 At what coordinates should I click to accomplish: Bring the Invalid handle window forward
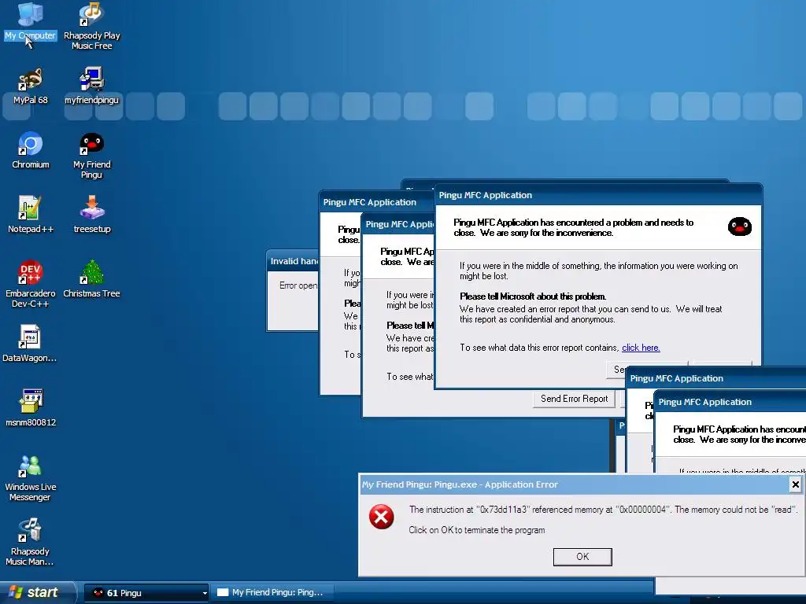(293, 261)
